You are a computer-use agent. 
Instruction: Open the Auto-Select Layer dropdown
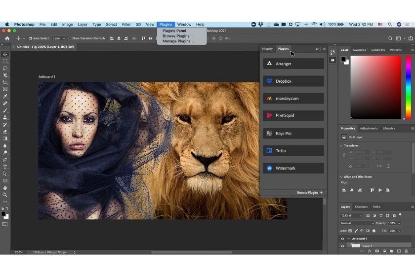coord(59,38)
